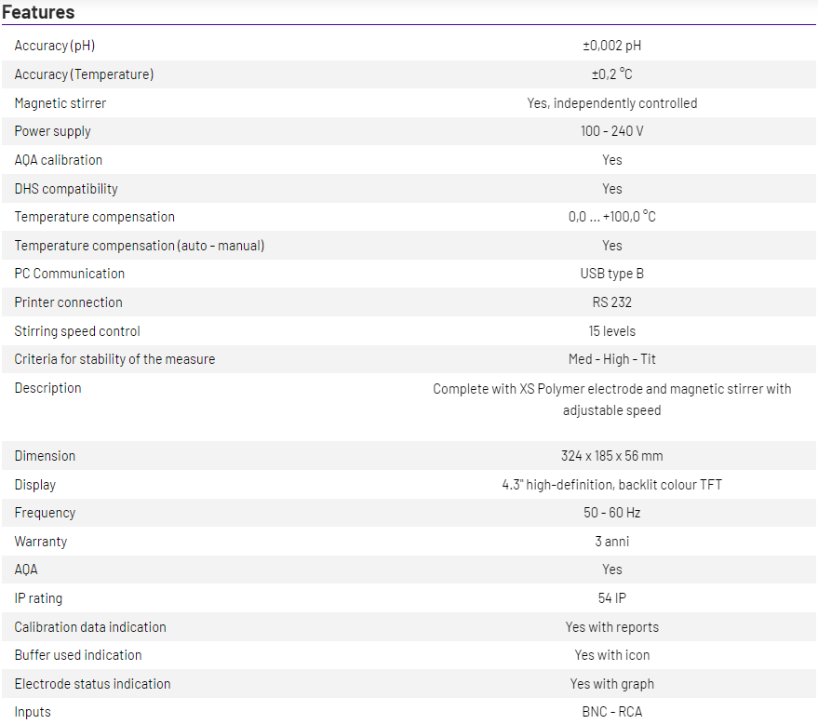818x724 pixels.
Task: Select the '15 levels' value
Action: coord(611,331)
